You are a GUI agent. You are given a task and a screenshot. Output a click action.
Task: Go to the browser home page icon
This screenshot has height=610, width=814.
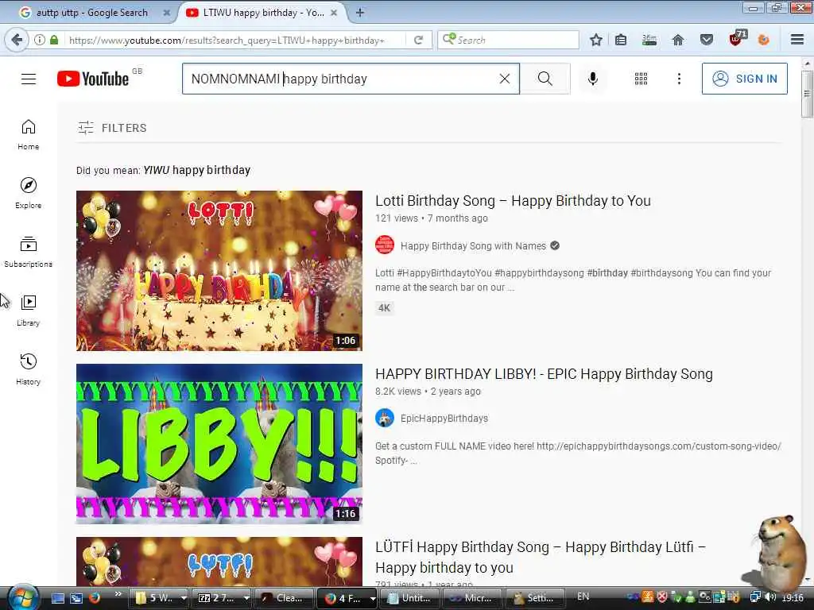click(x=678, y=40)
